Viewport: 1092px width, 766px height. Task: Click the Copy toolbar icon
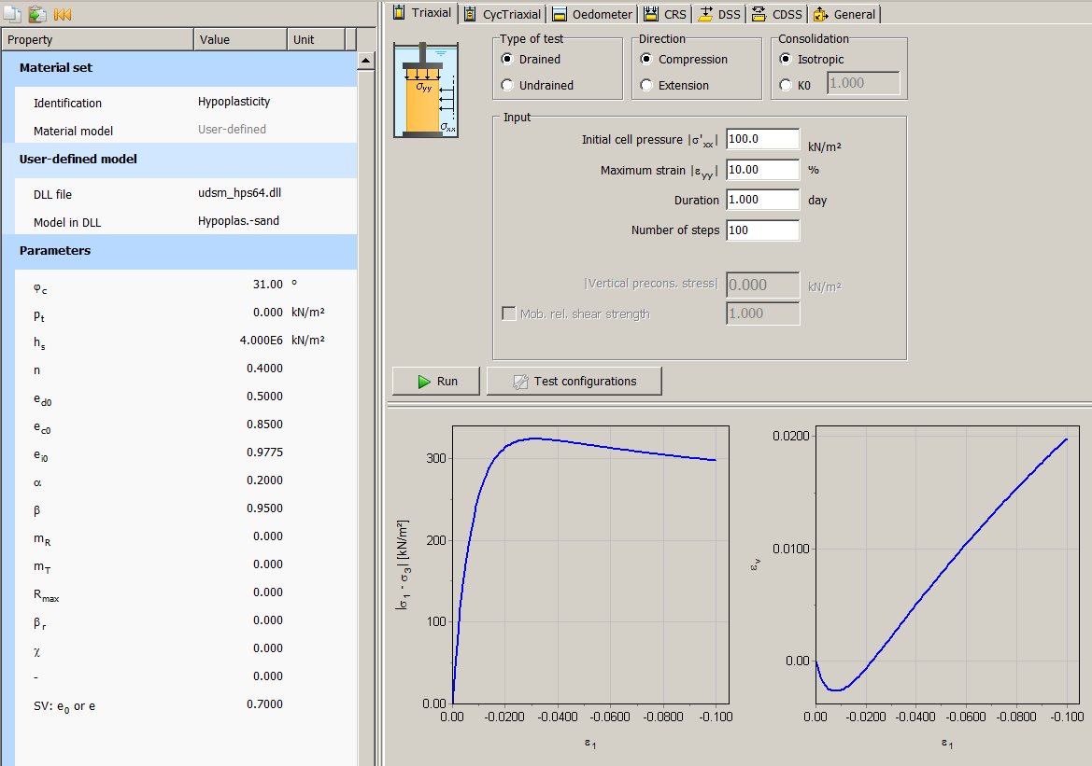(13, 14)
